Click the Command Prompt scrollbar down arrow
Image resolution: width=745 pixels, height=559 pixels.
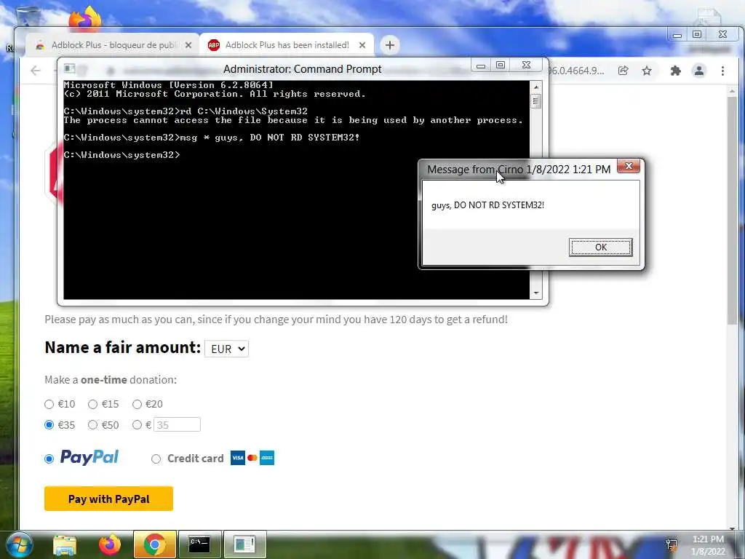click(536, 293)
